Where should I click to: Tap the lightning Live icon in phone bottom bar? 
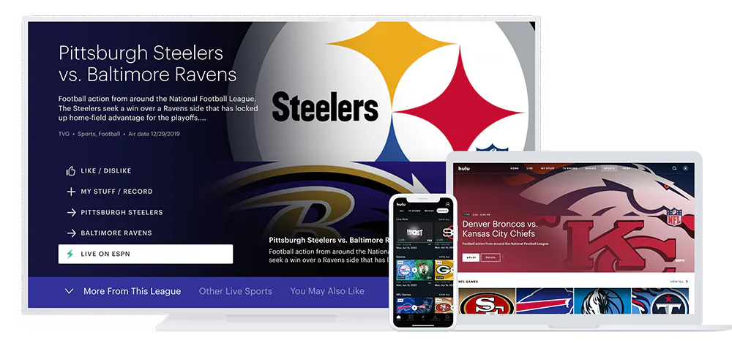pyautogui.click(x=423, y=318)
